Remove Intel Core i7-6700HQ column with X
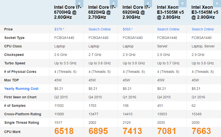 click(79, 3)
